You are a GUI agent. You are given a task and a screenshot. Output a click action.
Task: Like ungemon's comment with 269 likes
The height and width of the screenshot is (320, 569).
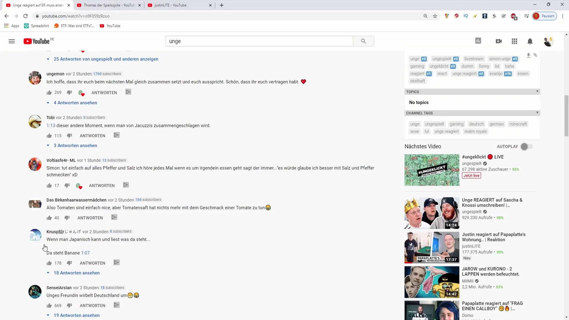tap(49, 92)
